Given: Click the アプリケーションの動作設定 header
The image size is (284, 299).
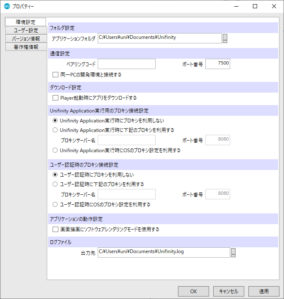Looking at the screenshot, I should (163, 219).
